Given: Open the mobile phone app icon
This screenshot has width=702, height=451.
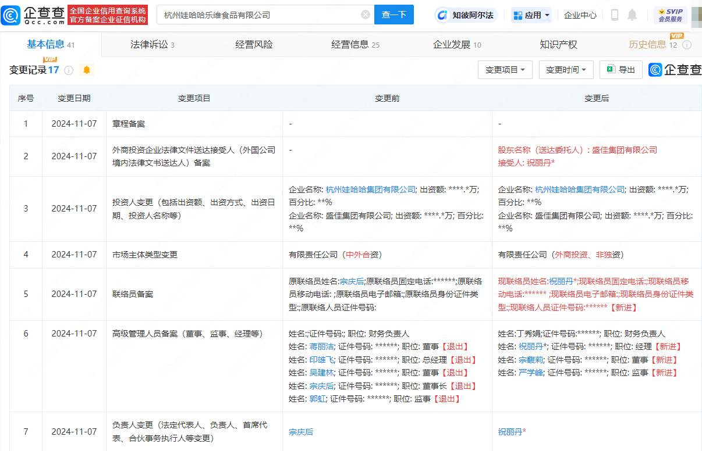Looking at the screenshot, I should [x=615, y=15].
